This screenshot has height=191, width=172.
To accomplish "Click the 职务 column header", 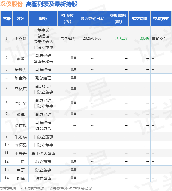I will 43,19.
